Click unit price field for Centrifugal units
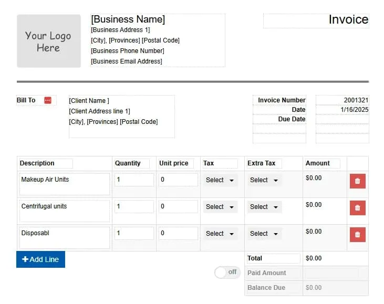Screen dimensions: 384x304 point(178,206)
